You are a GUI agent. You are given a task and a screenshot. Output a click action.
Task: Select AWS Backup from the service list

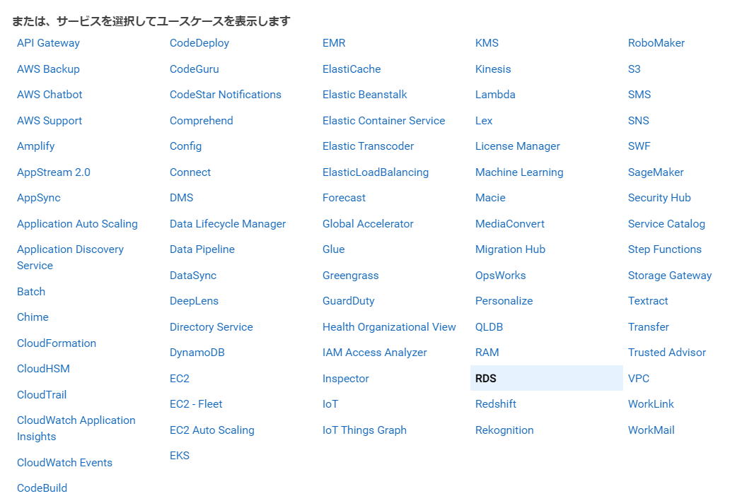pyautogui.click(x=48, y=69)
